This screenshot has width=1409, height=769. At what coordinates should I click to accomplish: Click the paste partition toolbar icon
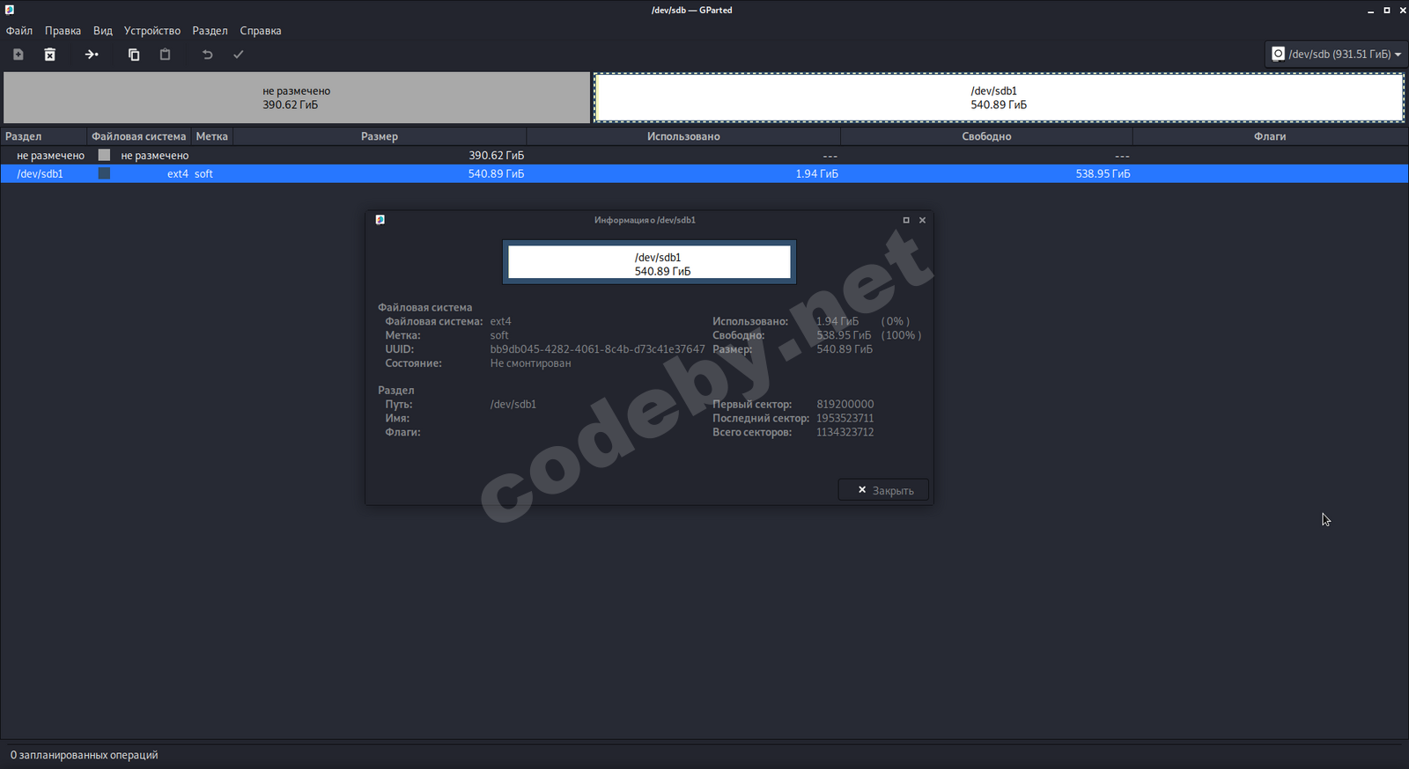[x=165, y=55]
